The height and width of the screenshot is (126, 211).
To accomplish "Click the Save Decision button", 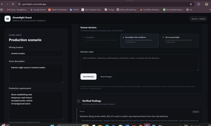I will point(88,77).
